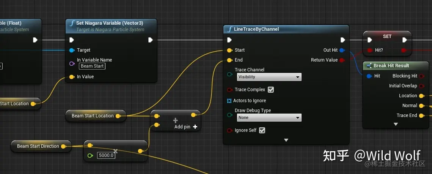Click the add node result output pin
Image resolution: width=432 pixels, height=174 pixels.
click(193, 115)
